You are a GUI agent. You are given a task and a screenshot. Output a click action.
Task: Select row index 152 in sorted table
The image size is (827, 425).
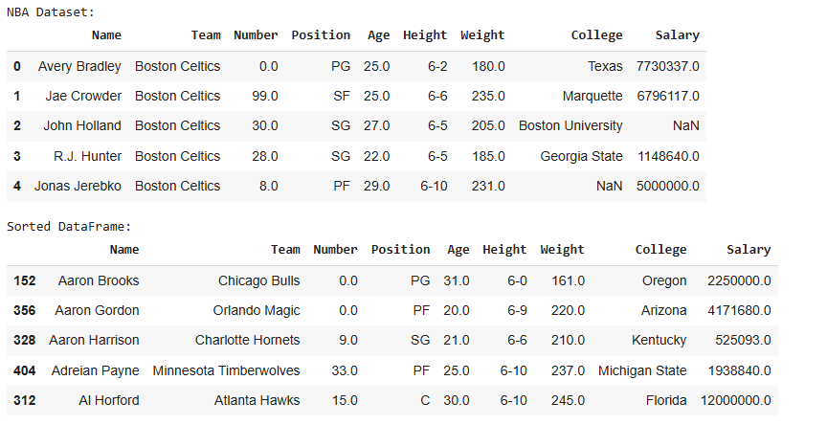[x=24, y=280]
